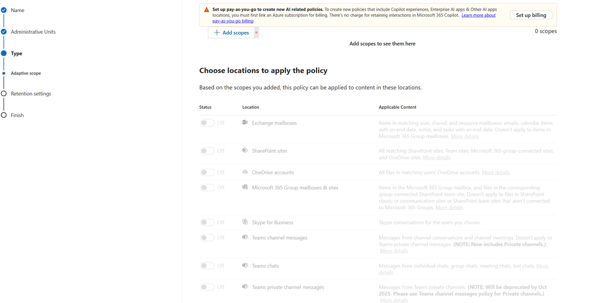This screenshot has height=303, width=600.
Task: Toggle the OneDrive accounts status switch
Action: click(207, 173)
